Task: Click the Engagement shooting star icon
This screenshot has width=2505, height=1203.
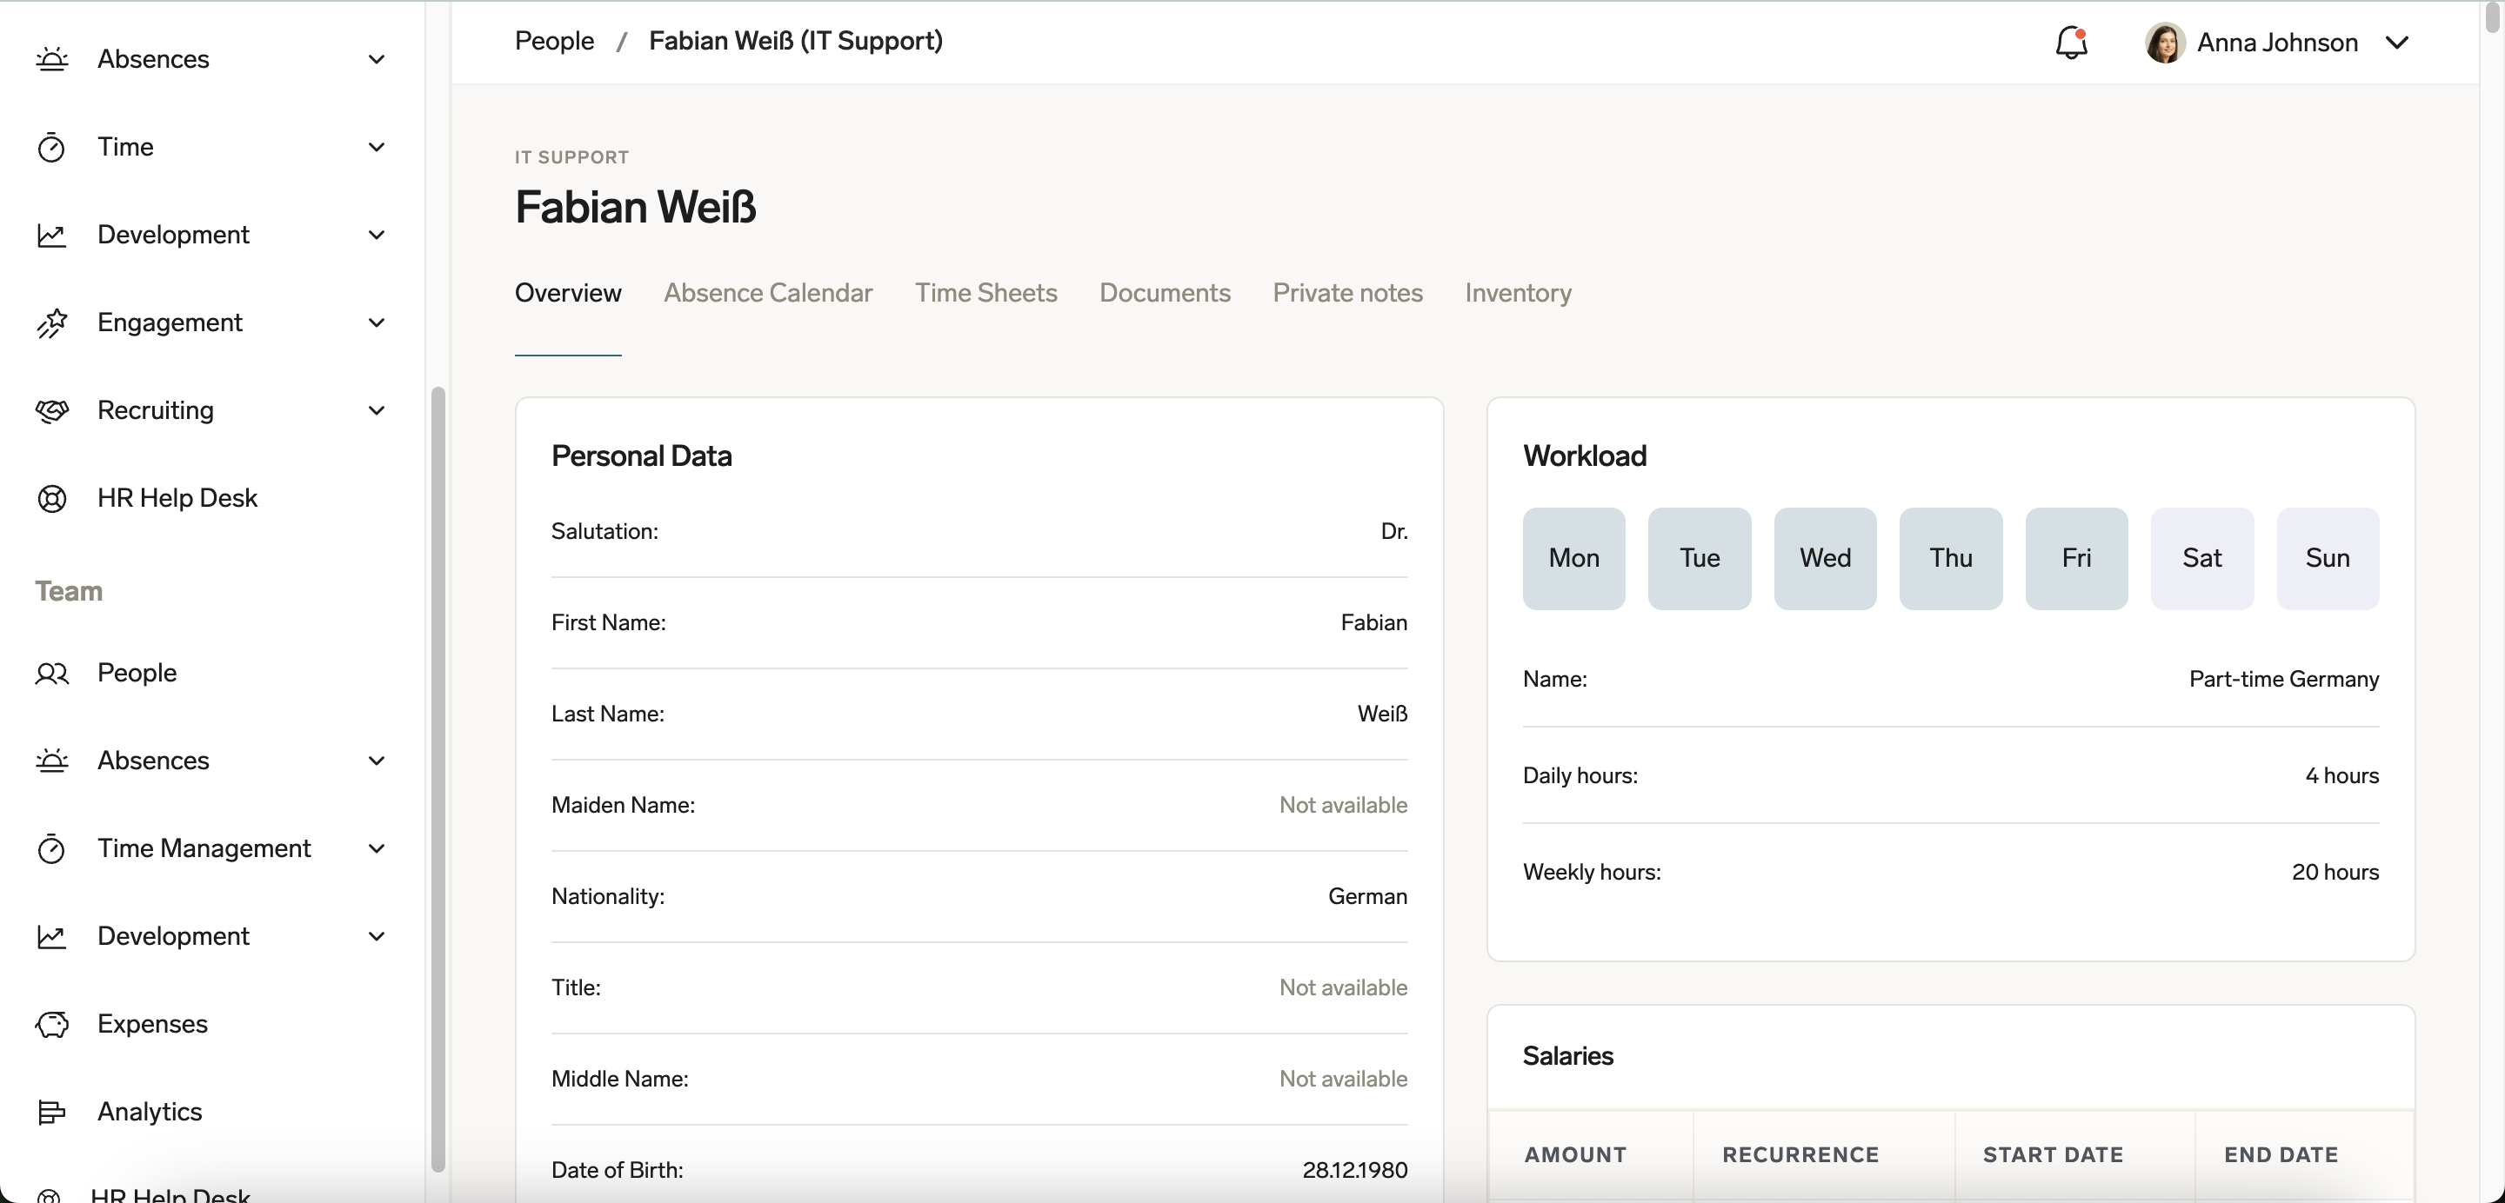Action: tap(51, 322)
